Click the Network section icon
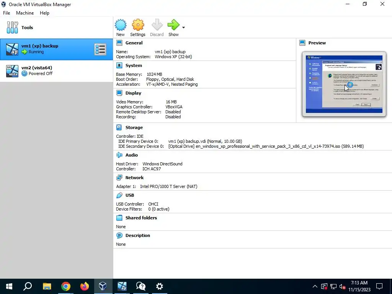Screen dimensions: 392x294 click(x=119, y=178)
